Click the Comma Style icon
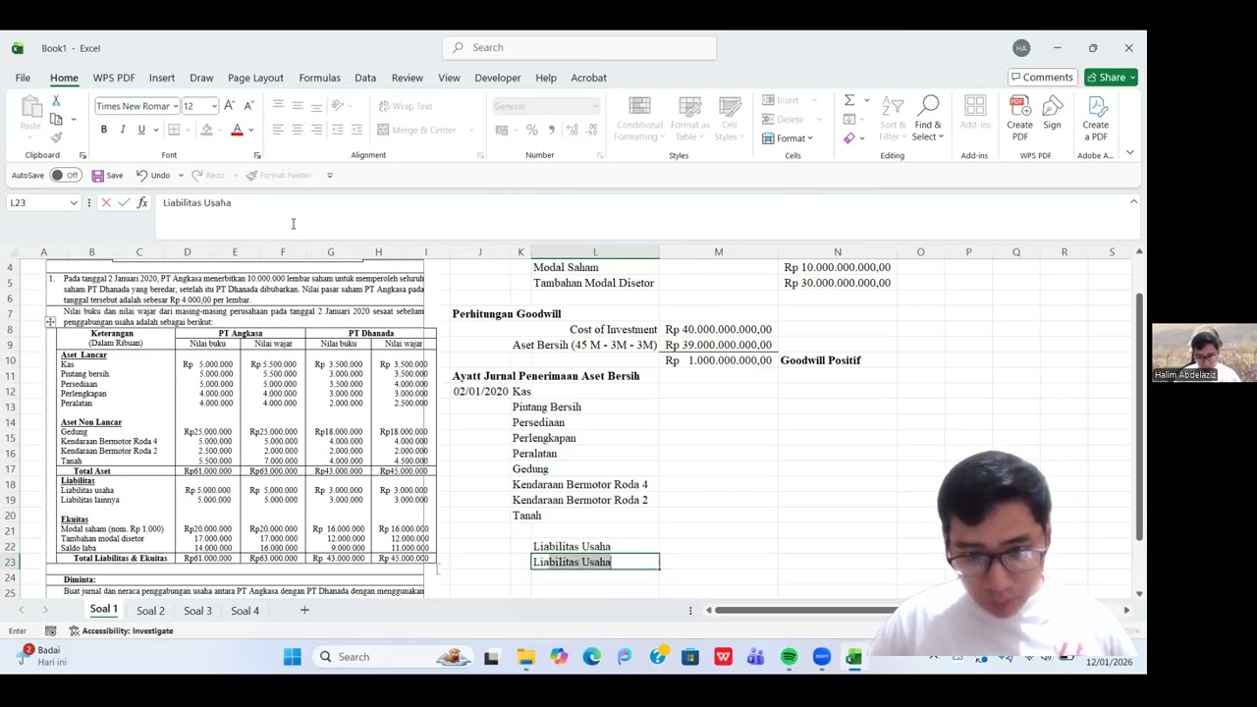The height and width of the screenshot is (707, 1257). pos(551,130)
